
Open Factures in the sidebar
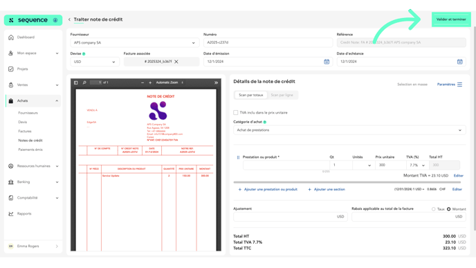(25, 132)
